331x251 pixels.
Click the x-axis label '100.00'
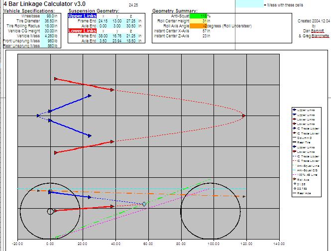214,244
